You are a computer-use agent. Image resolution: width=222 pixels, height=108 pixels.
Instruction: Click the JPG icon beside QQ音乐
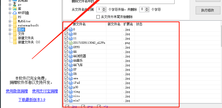pos(71,61)
